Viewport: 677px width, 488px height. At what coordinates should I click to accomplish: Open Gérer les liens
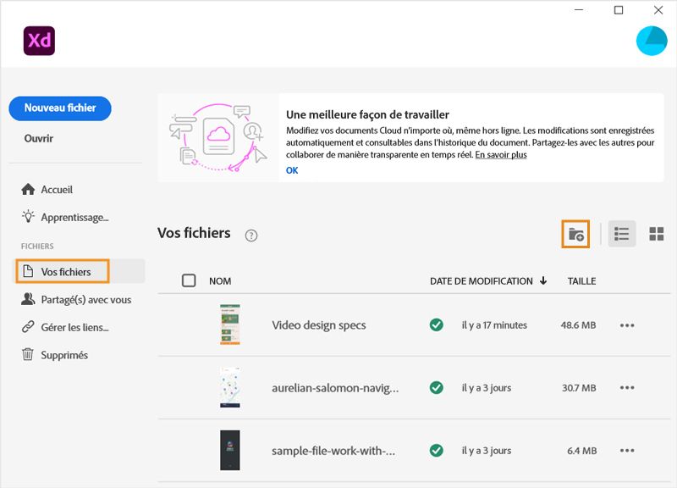(x=74, y=327)
